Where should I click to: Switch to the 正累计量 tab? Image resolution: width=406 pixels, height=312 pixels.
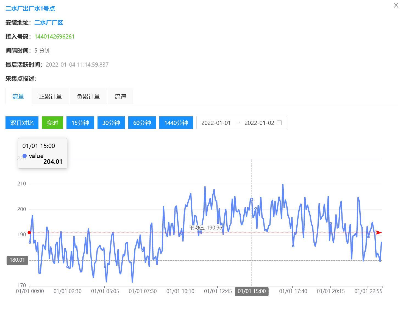[50, 97]
